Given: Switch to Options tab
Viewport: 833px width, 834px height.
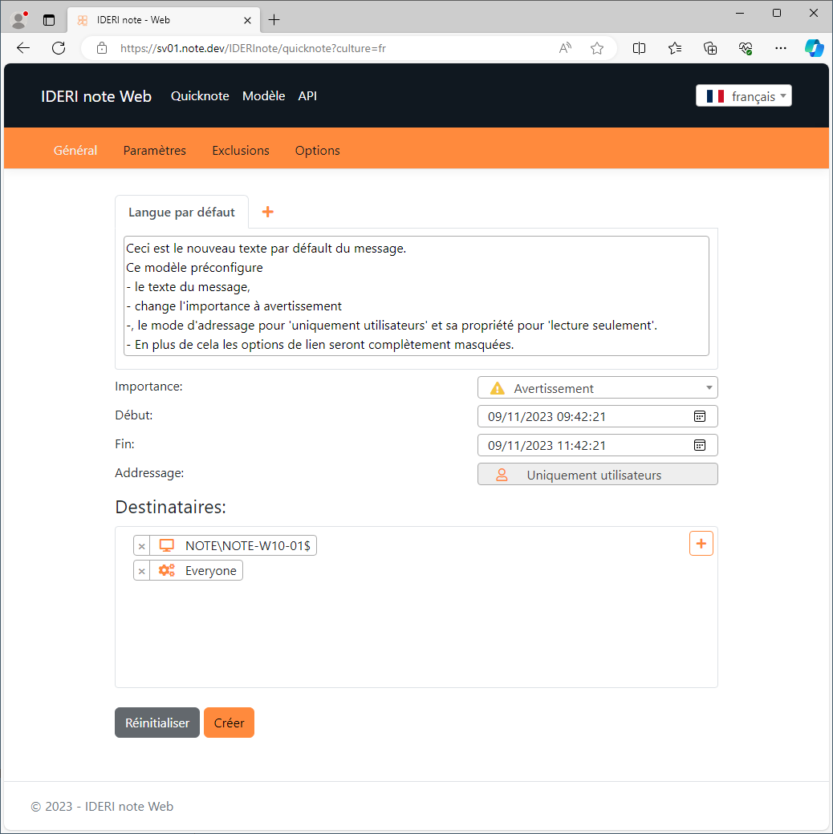Looking at the screenshot, I should click(x=317, y=151).
